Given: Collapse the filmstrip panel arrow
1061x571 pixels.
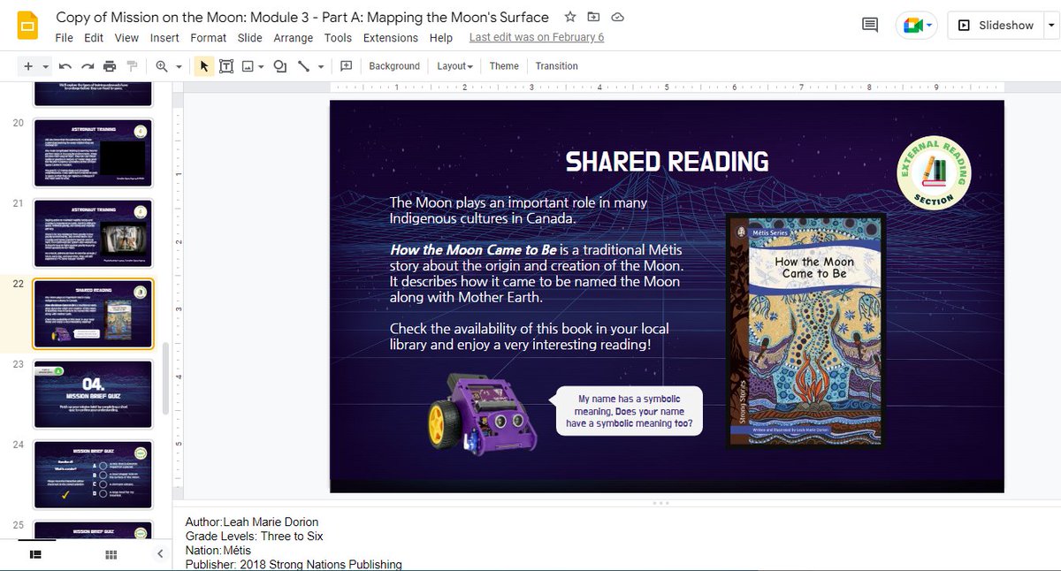Looking at the screenshot, I should 160,554.
